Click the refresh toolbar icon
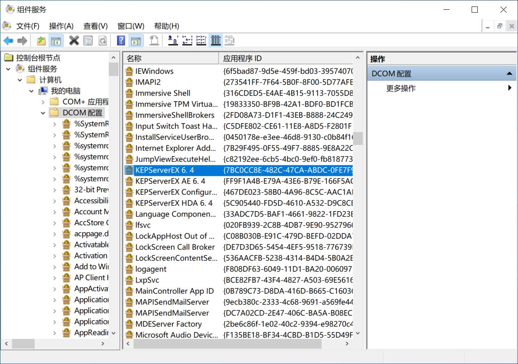The width and height of the screenshot is (518, 364). coord(102,40)
